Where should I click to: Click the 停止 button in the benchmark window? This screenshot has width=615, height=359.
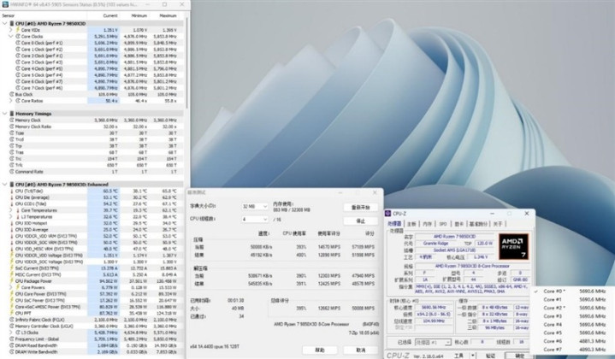point(360,221)
